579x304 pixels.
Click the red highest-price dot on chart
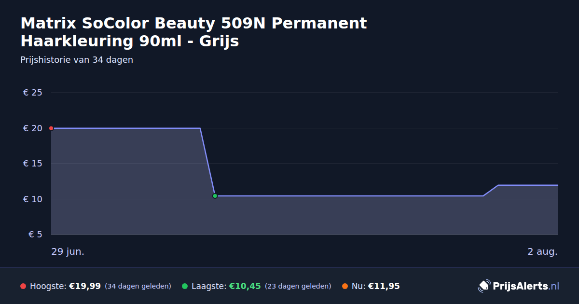coord(51,128)
